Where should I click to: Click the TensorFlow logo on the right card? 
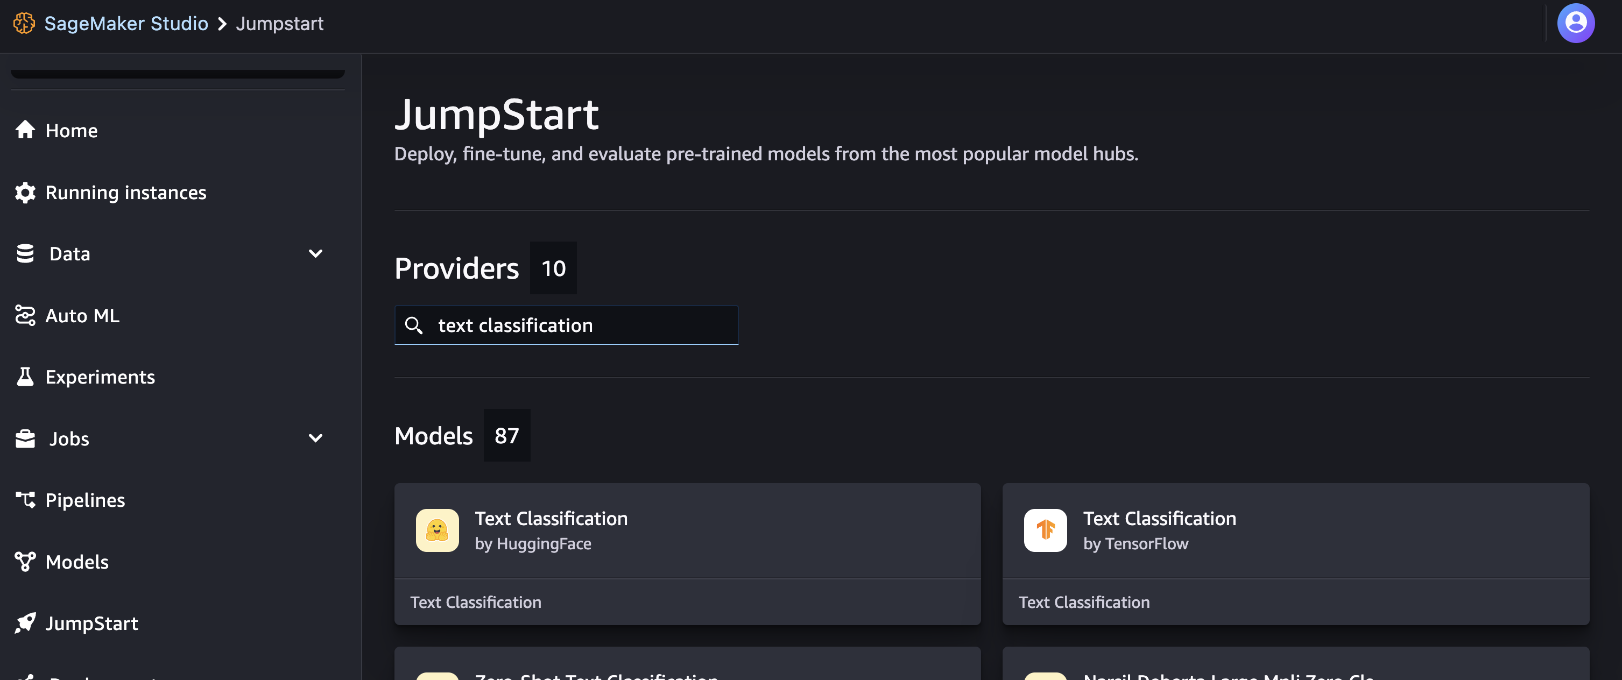tap(1045, 530)
